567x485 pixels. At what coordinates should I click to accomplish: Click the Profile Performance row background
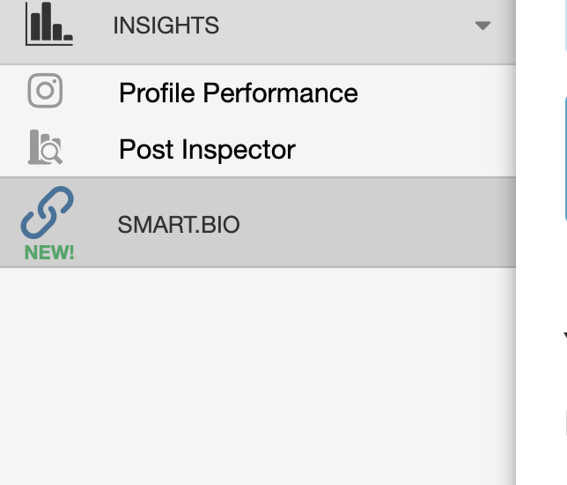pyautogui.click(x=431, y=93)
